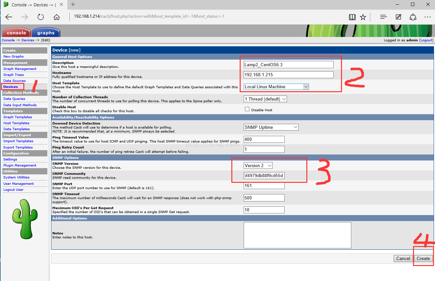
Task: Open System Utilities in sidebar
Action: (16, 177)
